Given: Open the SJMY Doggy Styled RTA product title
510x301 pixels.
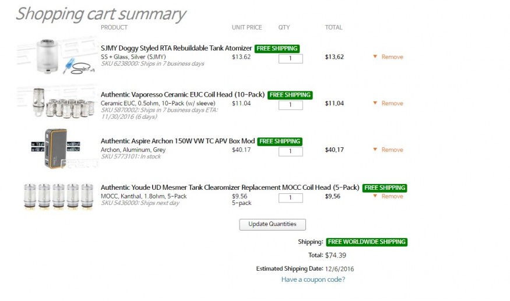Looking at the screenshot, I should coord(176,48).
